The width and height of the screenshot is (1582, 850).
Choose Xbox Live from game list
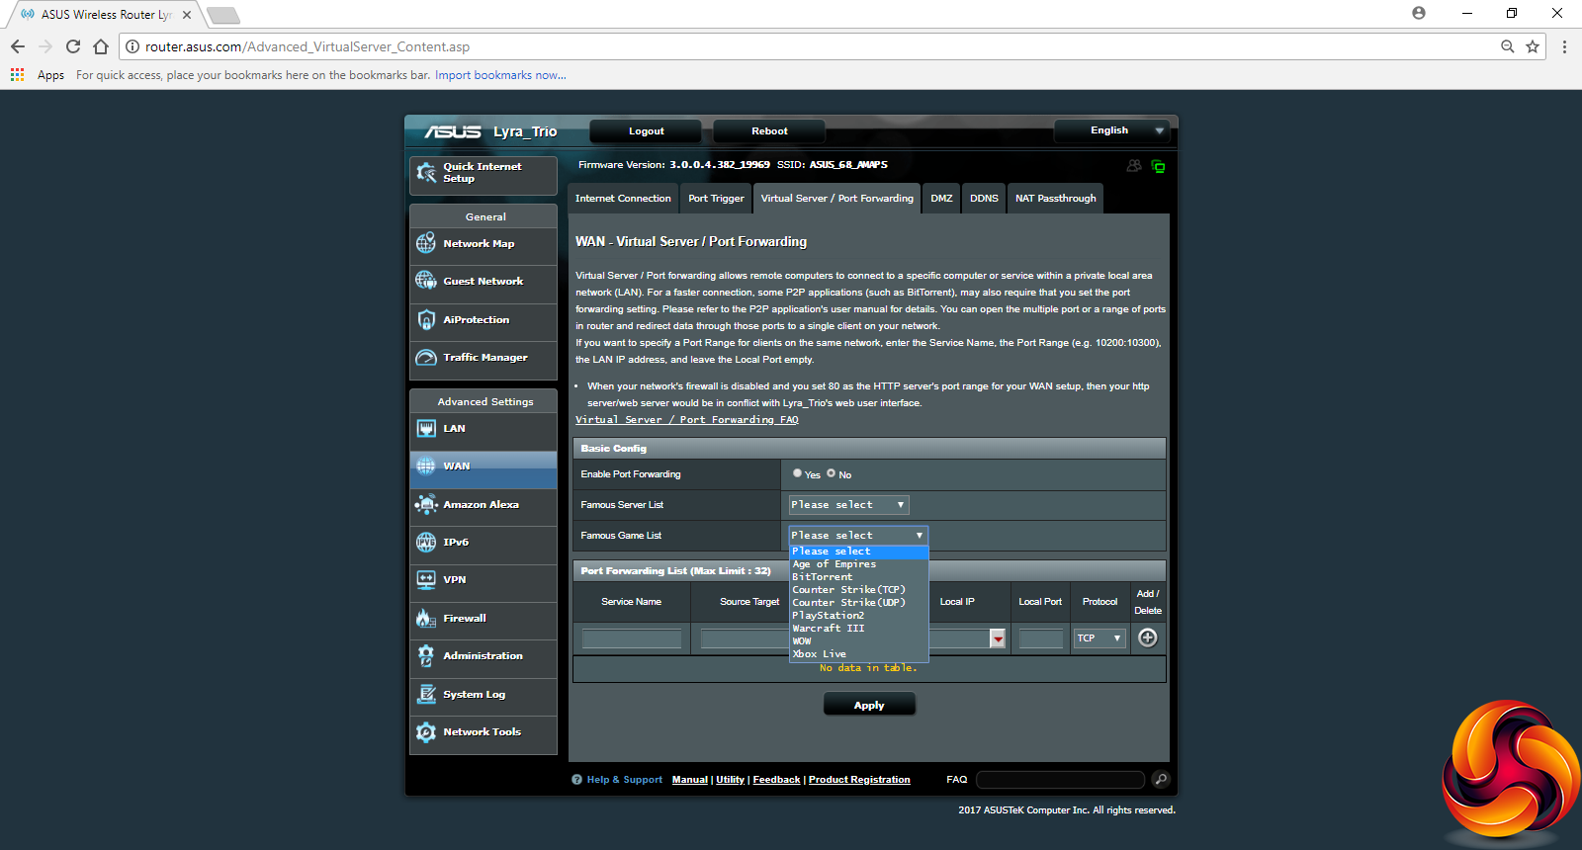820,654
